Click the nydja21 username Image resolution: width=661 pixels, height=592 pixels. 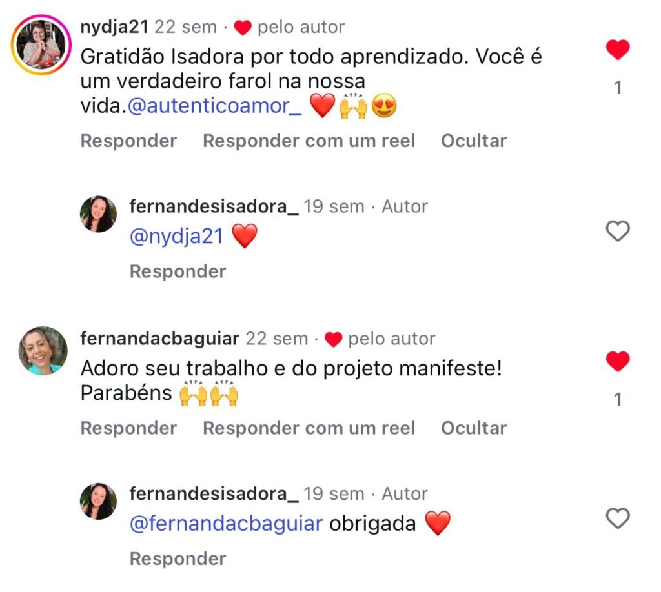(x=115, y=27)
